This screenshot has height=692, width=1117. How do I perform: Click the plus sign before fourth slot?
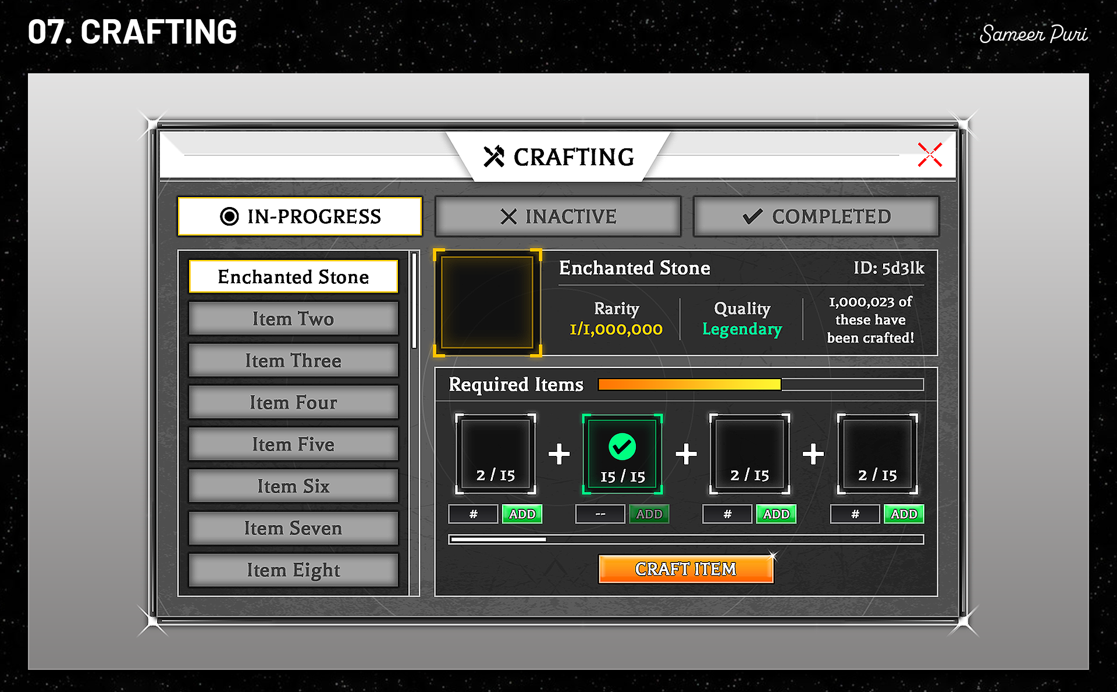pos(813,454)
